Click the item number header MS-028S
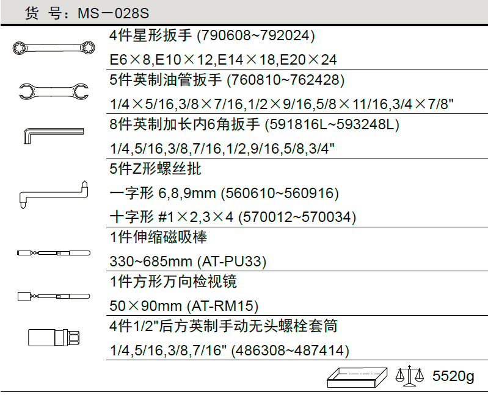Image resolution: width=488 pixels, height=395 pixels. 87,13
